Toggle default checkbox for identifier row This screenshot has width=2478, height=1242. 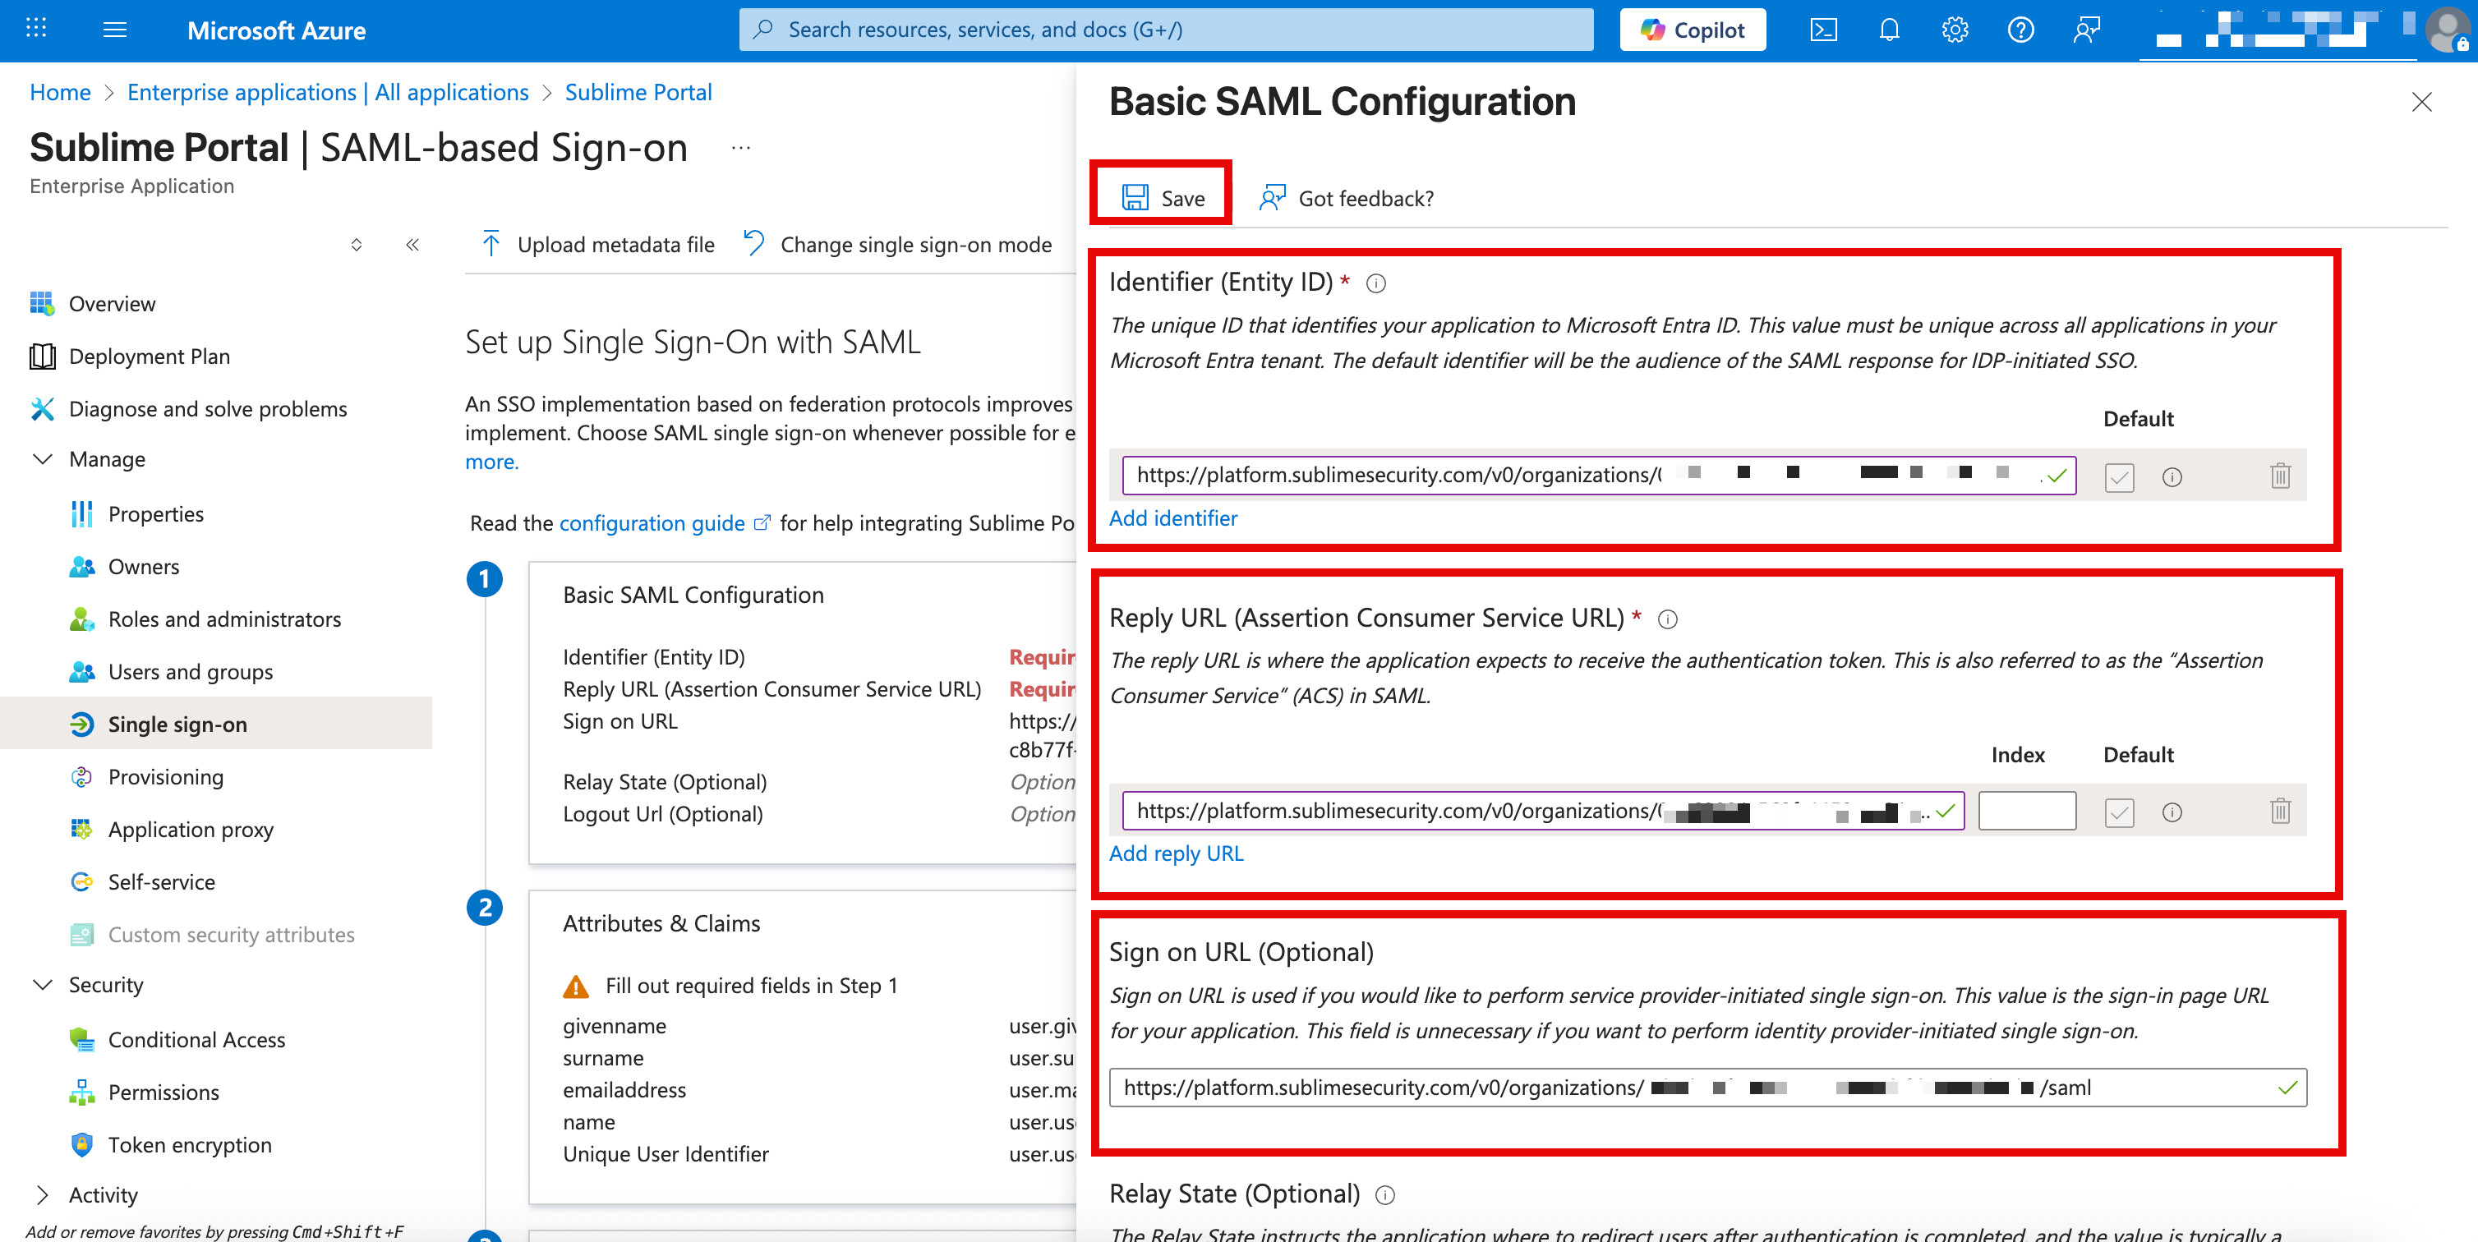(2118, 477)
